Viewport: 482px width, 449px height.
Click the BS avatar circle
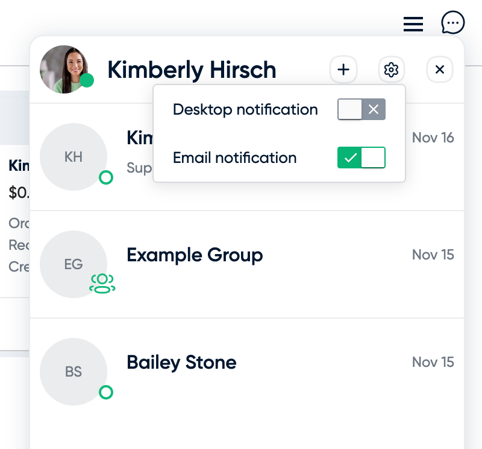74,372
